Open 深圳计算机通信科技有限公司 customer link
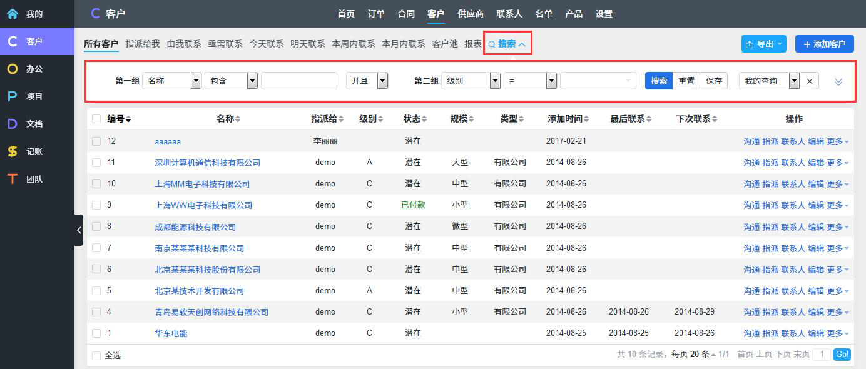The width and height of the screenshot is (866, 369). click(207, 163)
